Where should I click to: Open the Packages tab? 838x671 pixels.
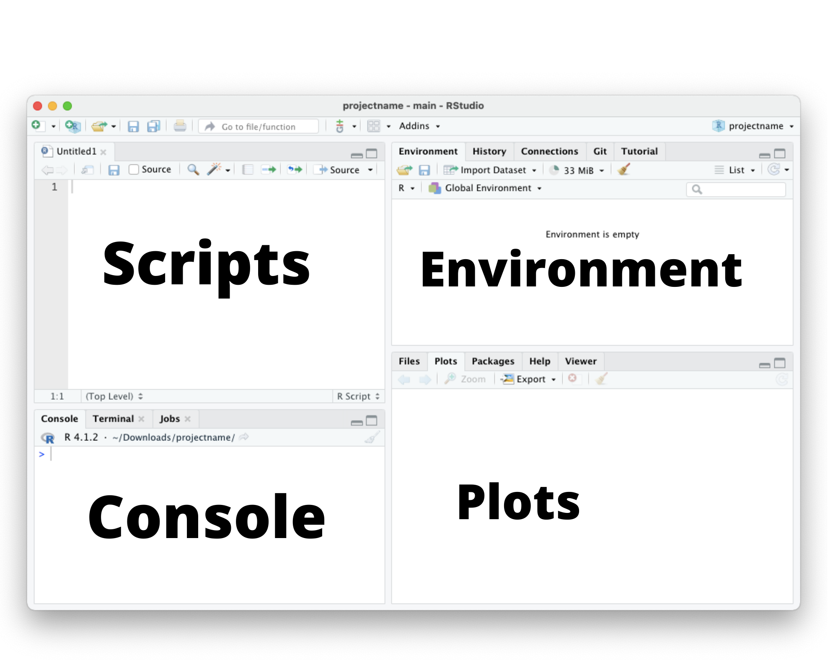pyautogui.click(x=493, y=361)
